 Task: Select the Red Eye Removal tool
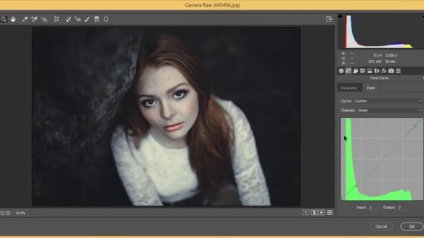pos(78,19)
